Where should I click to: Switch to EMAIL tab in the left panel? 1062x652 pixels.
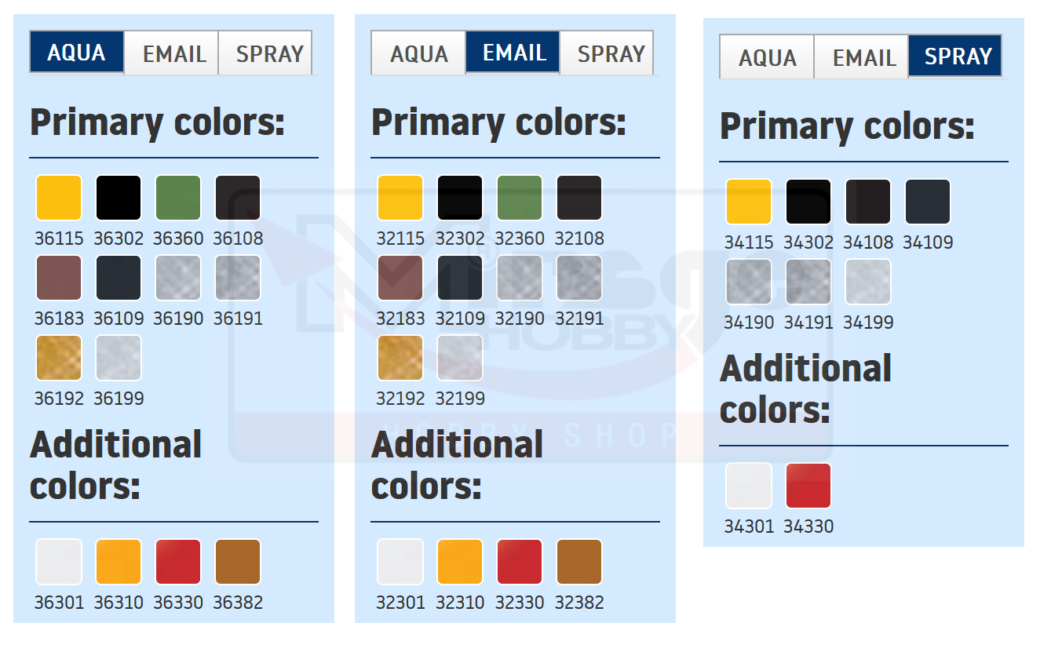(x=173, y=54)
